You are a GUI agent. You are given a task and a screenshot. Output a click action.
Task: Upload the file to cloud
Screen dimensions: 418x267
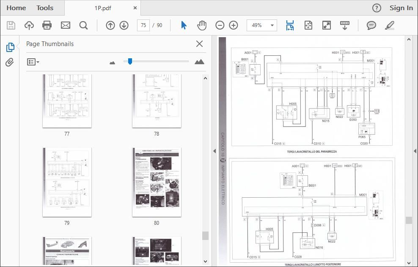click(x=29, y=25)
